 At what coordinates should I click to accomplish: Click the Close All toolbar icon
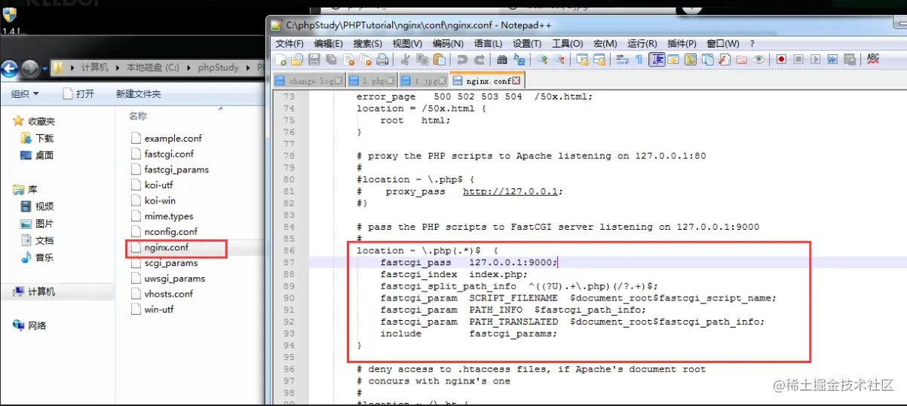click(366, 60)
